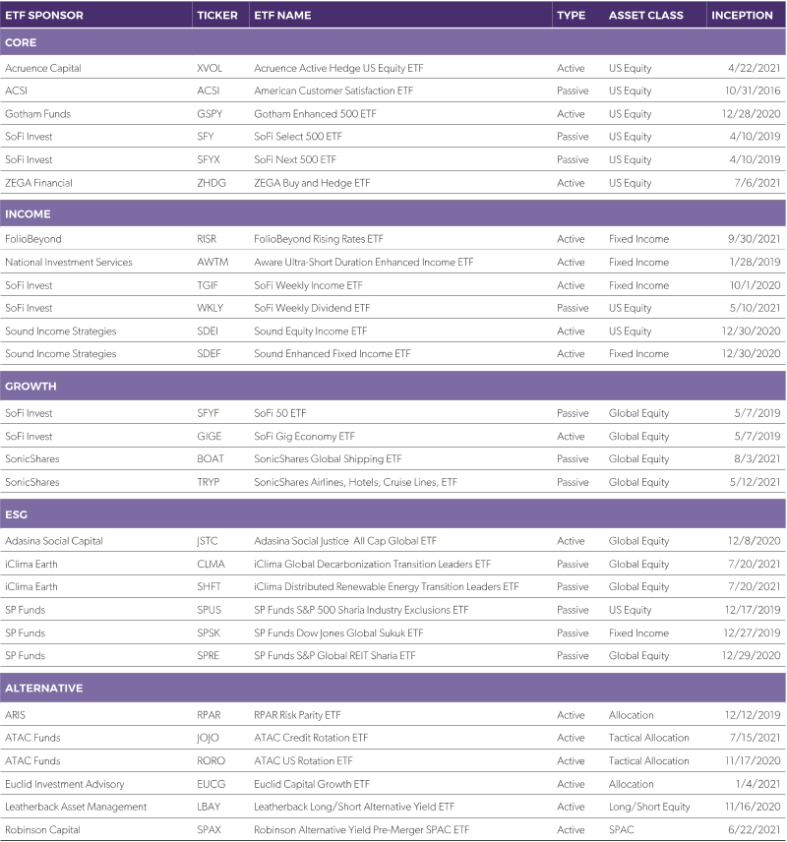Image resolution: width=787 pixels, height=842 pixels.
Task: Click the 'SPUS' ticker cell
Action: [x=209, y=610]
